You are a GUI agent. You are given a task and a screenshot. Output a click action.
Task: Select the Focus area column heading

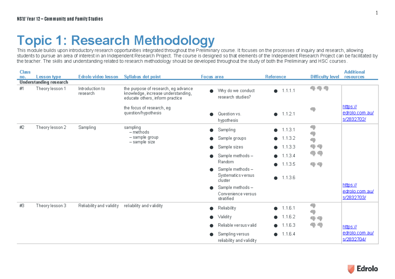pyautogui.click(x=212, y=77)
